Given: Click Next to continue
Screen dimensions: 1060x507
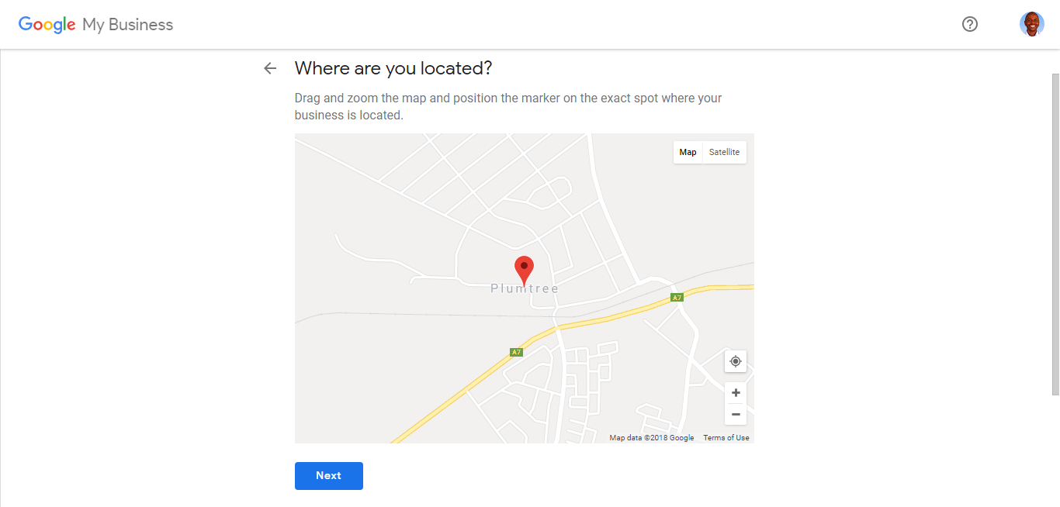Looking at the screenshot, I should (x=329, y=476).
